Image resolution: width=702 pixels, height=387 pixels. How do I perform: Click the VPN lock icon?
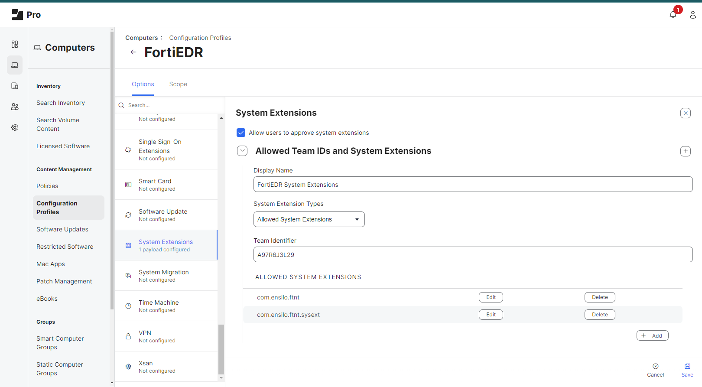click(x=128, y=336)
